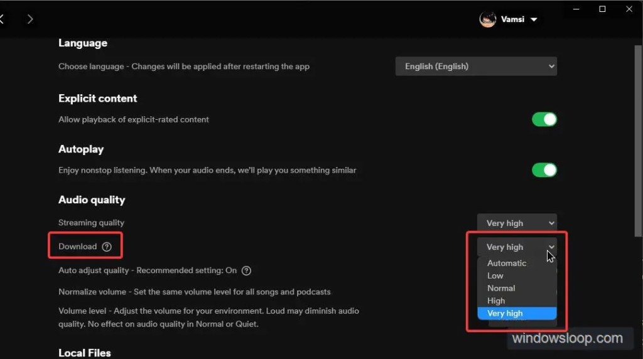Screen dimensions: 643x359
Task: Click the Auto adjust quality help icon
Action: [246, 271]
